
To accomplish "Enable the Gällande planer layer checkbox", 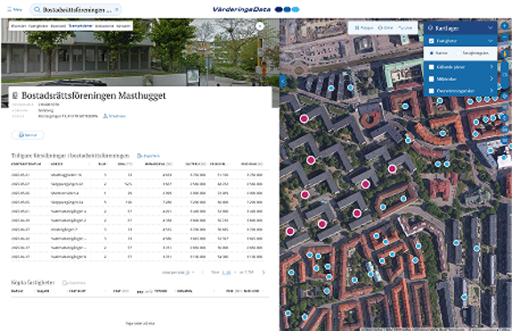I will click(431, 67).
